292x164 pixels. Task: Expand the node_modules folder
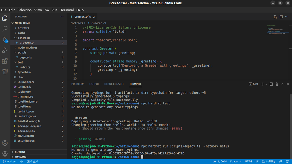39,48
